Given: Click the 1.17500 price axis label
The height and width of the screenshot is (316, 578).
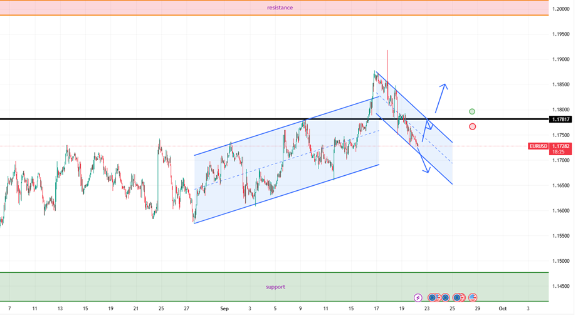Looking at the screenshot, I should pyautogui.click(x=560, y=135).
